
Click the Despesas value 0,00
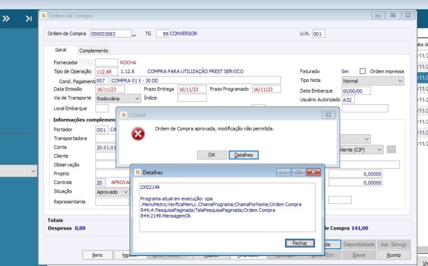pos(80,228)
